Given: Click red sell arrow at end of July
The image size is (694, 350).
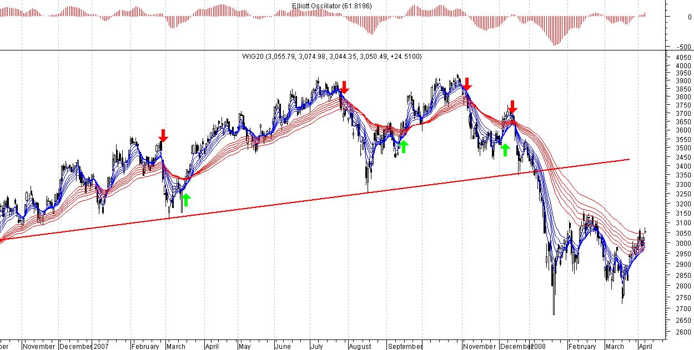Looking at the screenshot, I should (x=344, y=87).
